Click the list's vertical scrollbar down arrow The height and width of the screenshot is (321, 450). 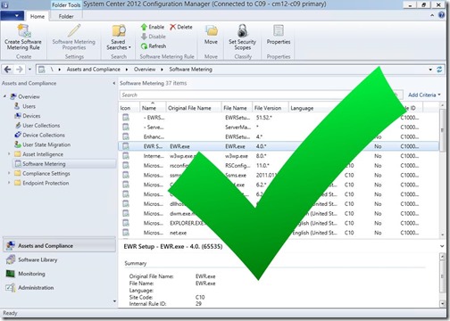pos(442,235)
